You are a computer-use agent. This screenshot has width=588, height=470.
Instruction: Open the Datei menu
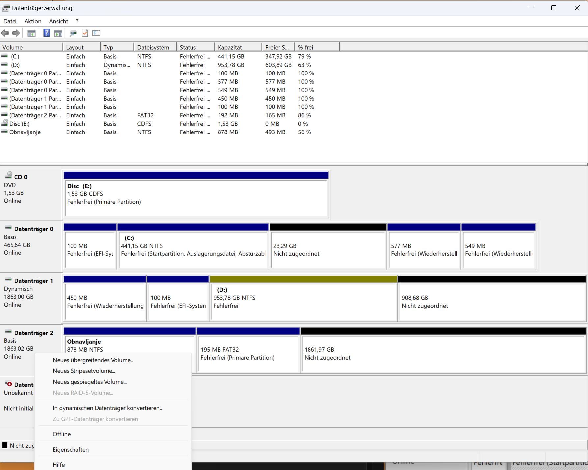(10, 21)
